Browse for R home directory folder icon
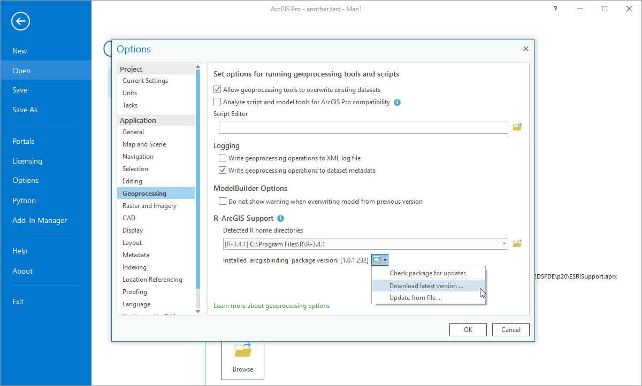 pyautogui.click(x=517, y=244)
